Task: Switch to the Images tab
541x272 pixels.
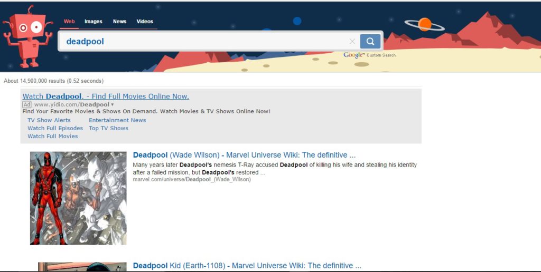Action: (94, 22)
